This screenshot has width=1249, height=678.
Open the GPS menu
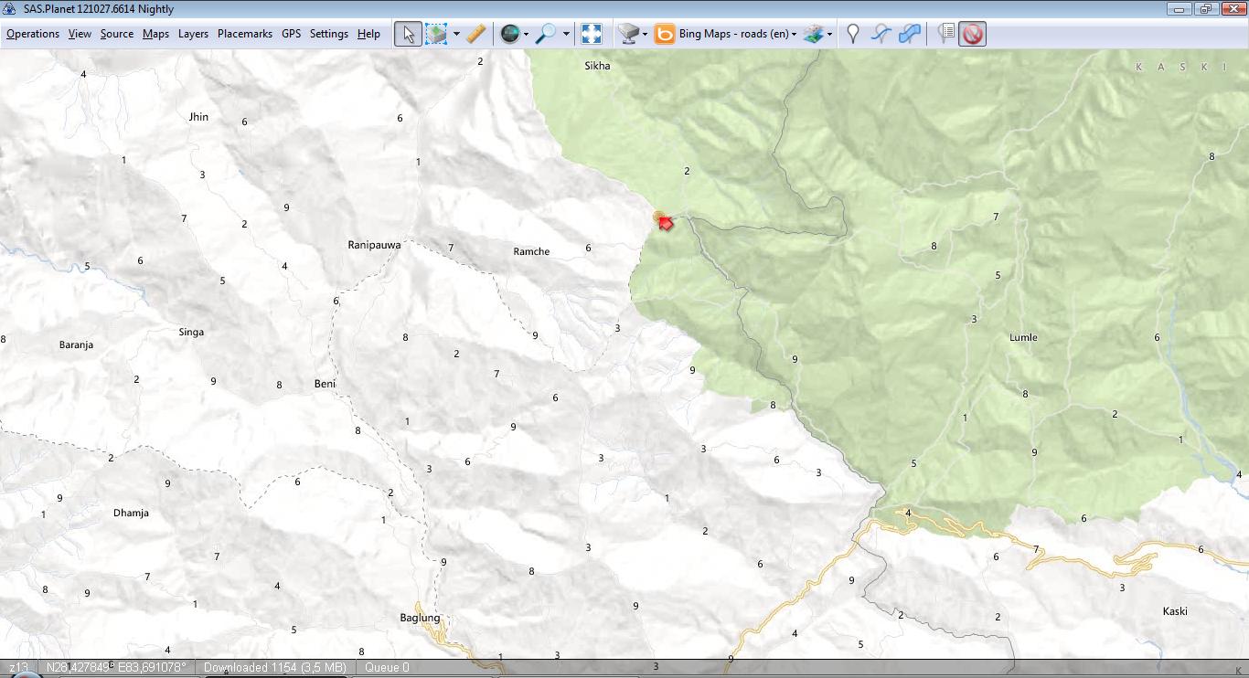[291, 34]
